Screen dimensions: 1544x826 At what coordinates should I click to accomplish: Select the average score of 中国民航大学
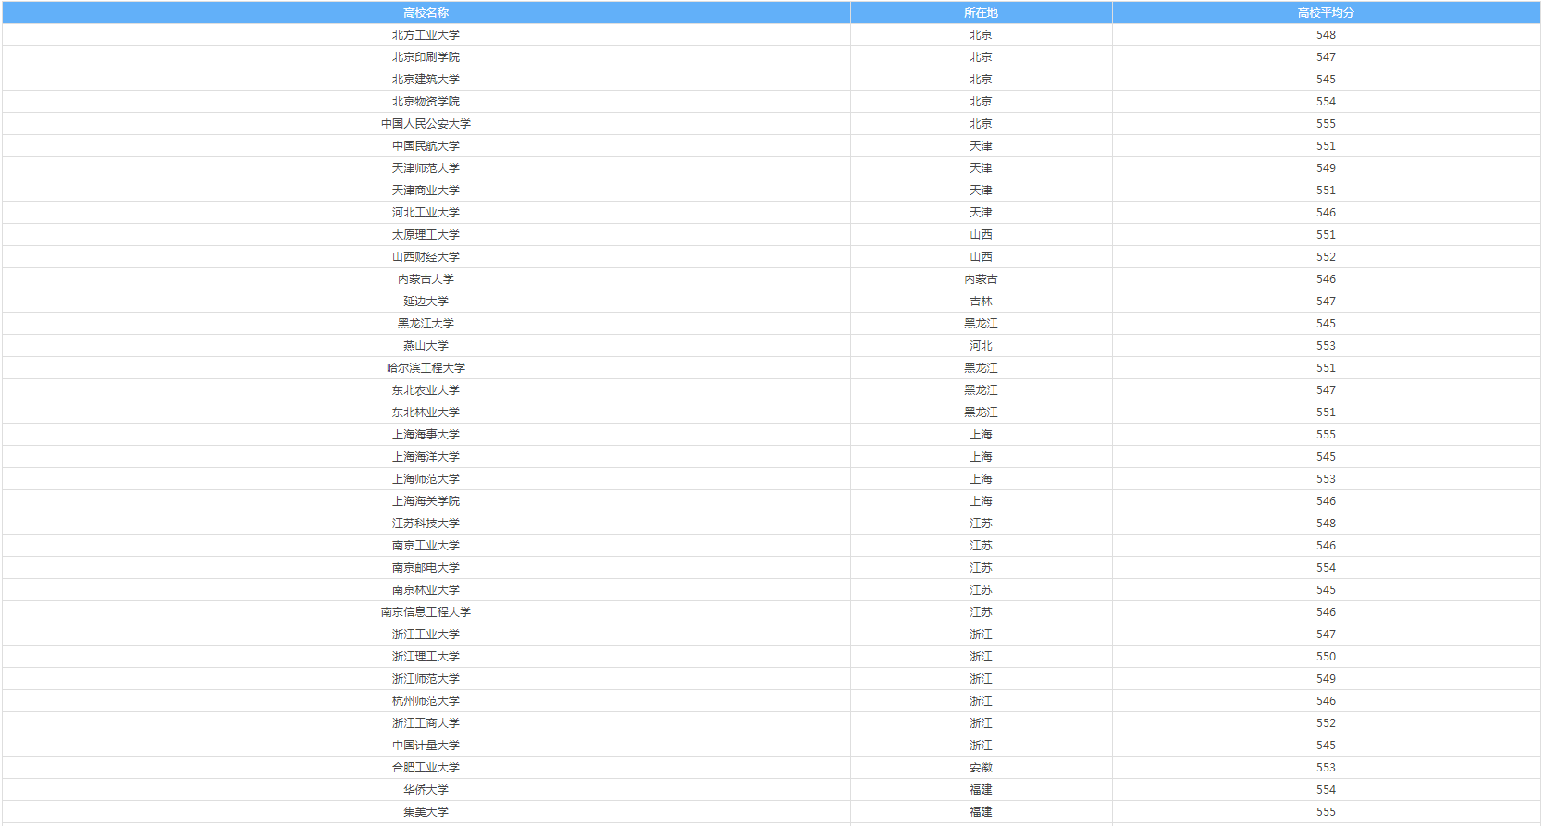click(1326, 146)
